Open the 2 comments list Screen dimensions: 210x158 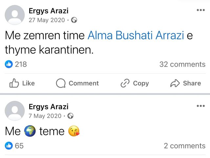tap(184, 146)
